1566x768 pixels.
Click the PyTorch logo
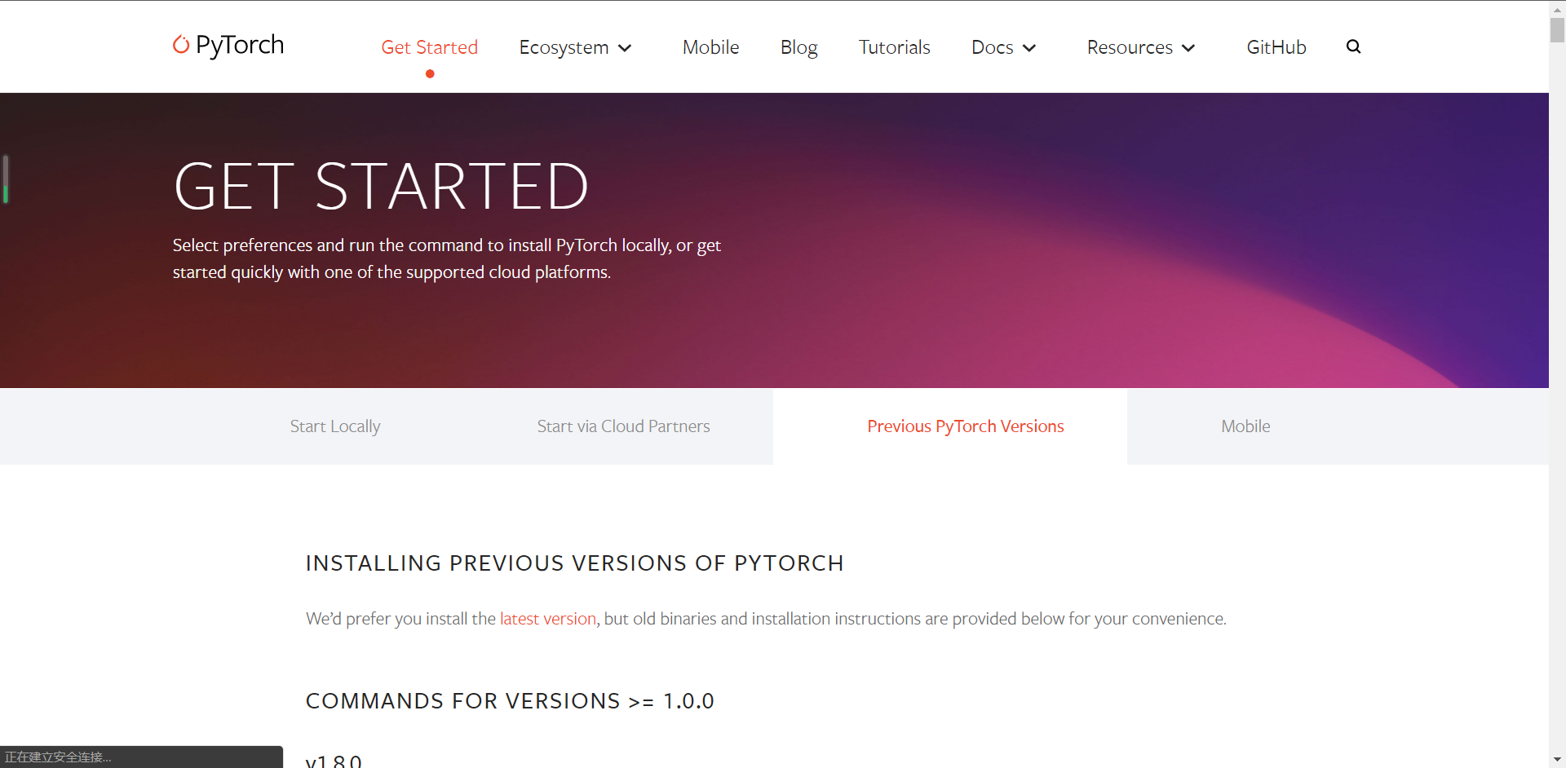(228, 46)
